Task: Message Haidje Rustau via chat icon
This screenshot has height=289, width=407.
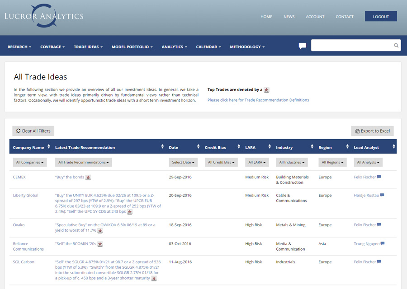Action: (x=382, y=195)
